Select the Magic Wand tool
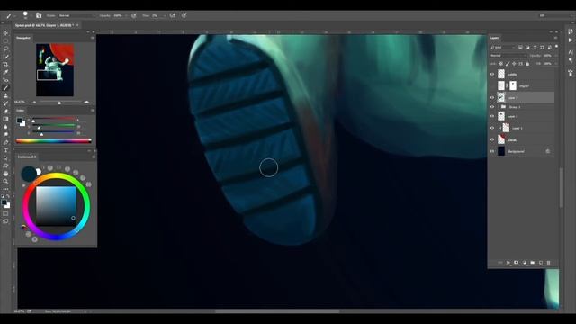576x324 pixels. (x=5, y=56)
